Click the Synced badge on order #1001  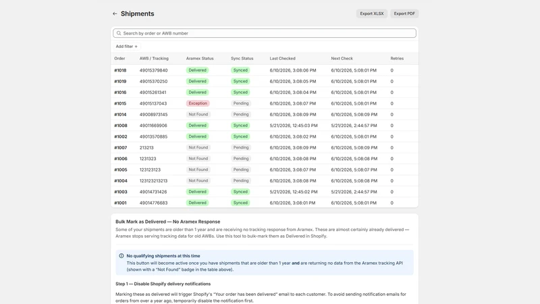click(x=240, y=203)
